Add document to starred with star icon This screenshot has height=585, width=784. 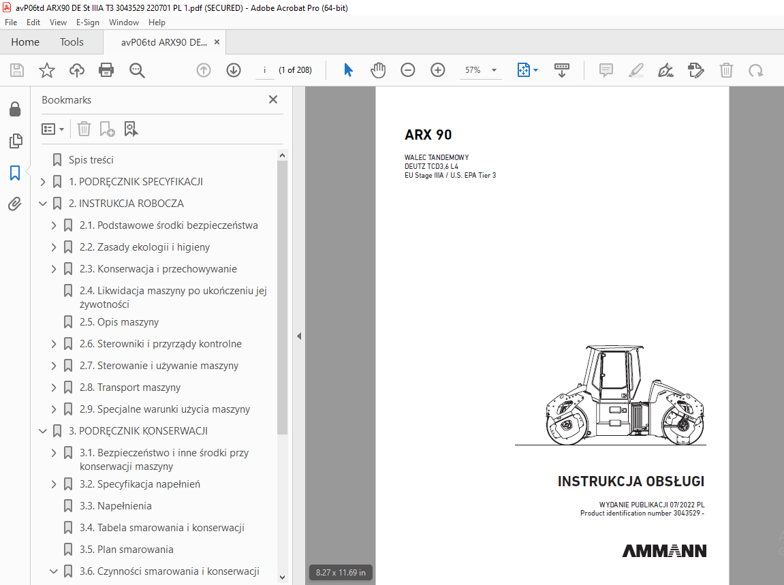[x=47, y=70]
